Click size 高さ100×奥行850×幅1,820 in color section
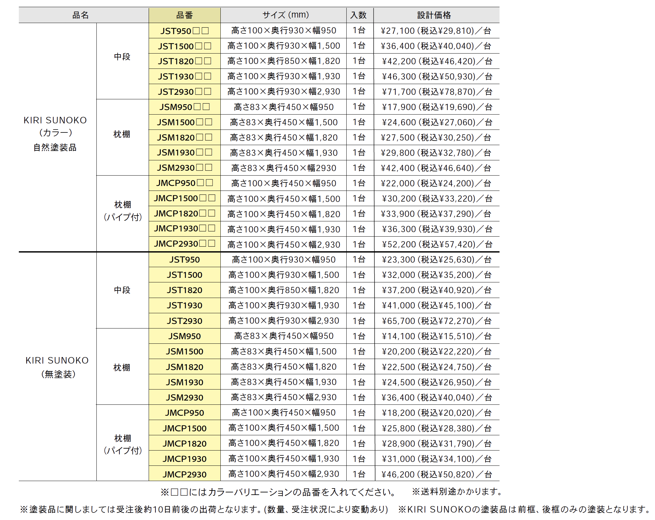 coord(283,61)
